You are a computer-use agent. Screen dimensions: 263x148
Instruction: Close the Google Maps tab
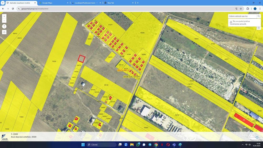(68, 3)
